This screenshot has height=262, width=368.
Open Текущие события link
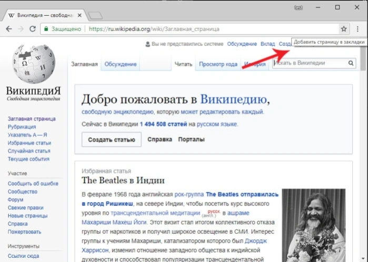click(28, 159)
